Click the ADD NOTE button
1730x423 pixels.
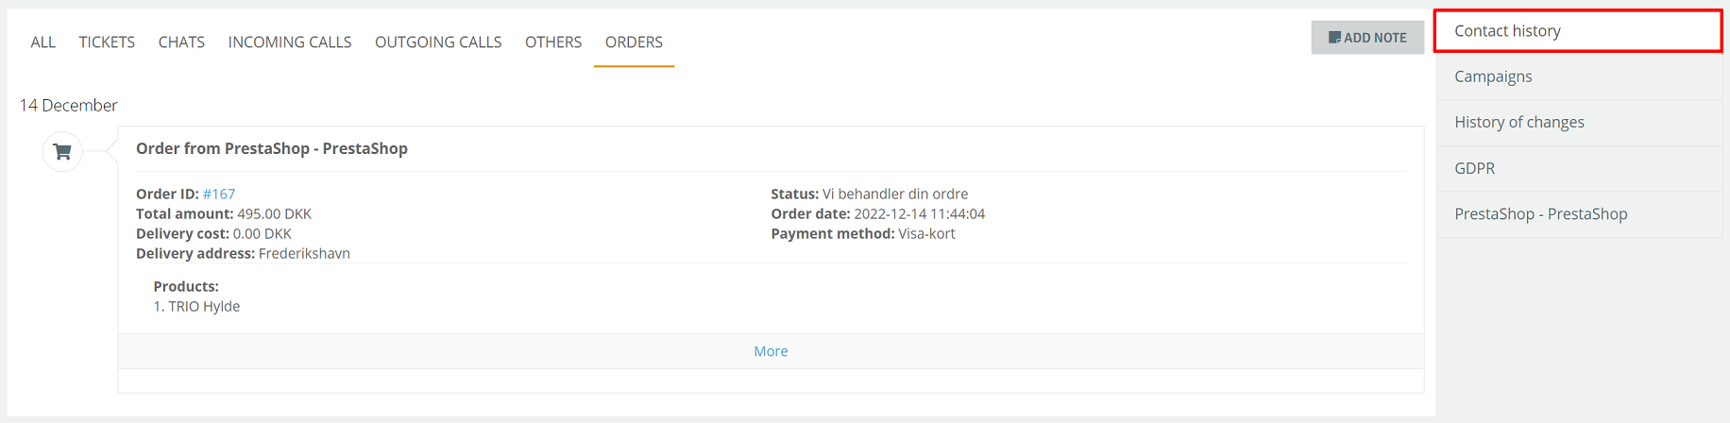[x=1367, y=38]
